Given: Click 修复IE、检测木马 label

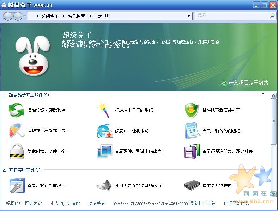Looking at the screenshot, I should point(132,131).
